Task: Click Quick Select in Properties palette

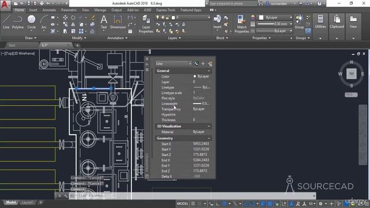Action: 210,64
